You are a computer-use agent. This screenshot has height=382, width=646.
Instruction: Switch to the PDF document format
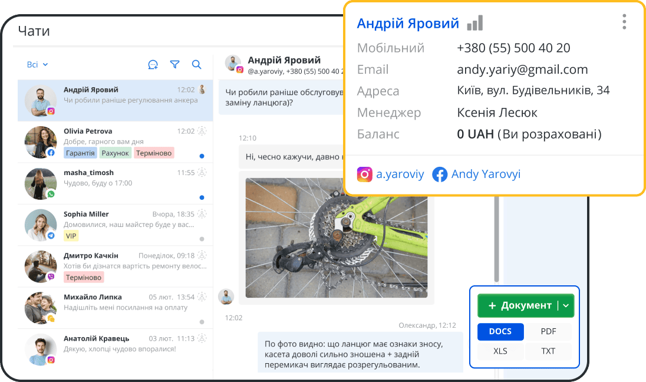click(548, 331)
